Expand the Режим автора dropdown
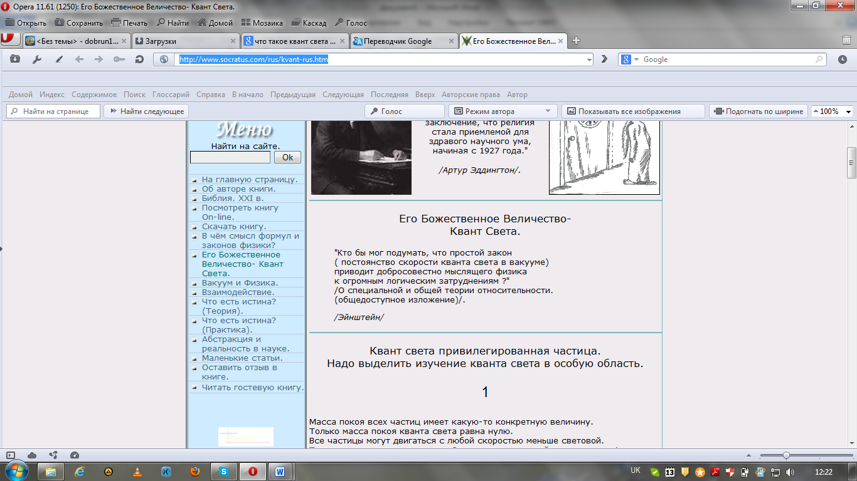The height and width of the screenshot is (481, 857). [548, 111]
